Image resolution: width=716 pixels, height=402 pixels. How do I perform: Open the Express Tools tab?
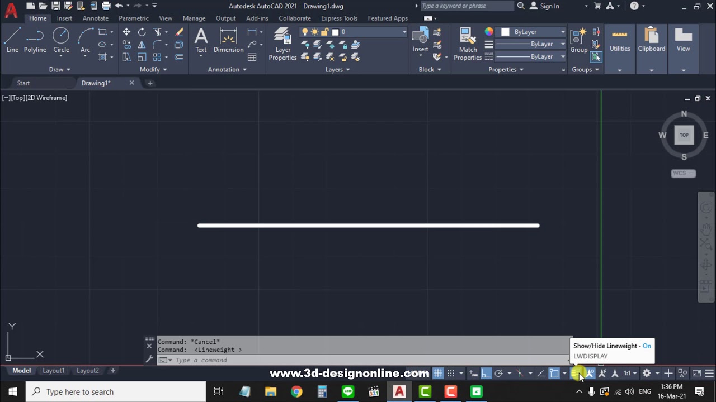click(339, 18)
